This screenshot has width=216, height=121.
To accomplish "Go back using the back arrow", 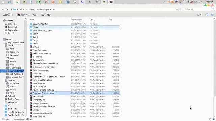I will [3, 10].
